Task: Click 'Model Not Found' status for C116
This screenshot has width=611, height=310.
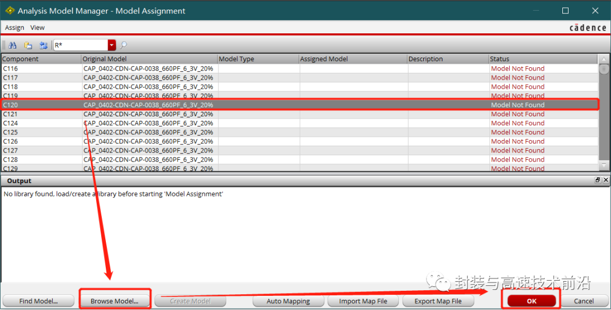Action: click(518, 68)
